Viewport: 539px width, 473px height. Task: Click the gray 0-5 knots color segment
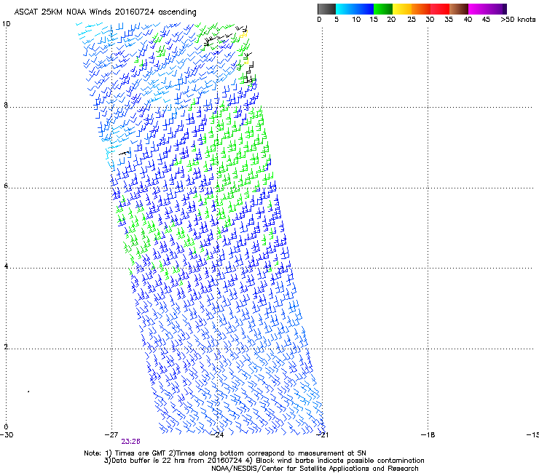(326, 9)
